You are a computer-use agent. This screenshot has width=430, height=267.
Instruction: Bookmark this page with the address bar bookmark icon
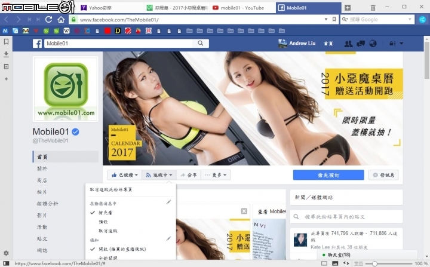point(334,19)
